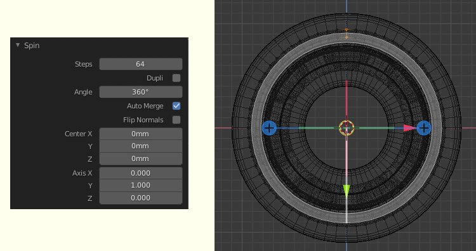
Task: Click the 3D cursor at the center
Action: tap(347, 128)
